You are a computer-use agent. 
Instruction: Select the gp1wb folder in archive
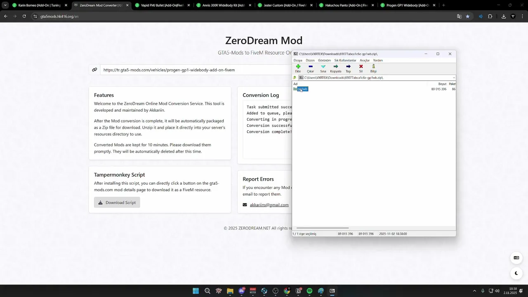302,89
